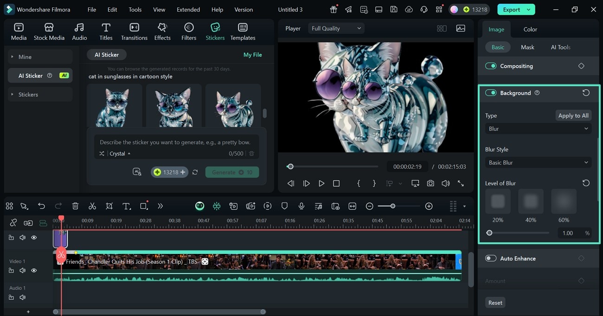Play the preview video
603x316 pixels.
(321, 183)
